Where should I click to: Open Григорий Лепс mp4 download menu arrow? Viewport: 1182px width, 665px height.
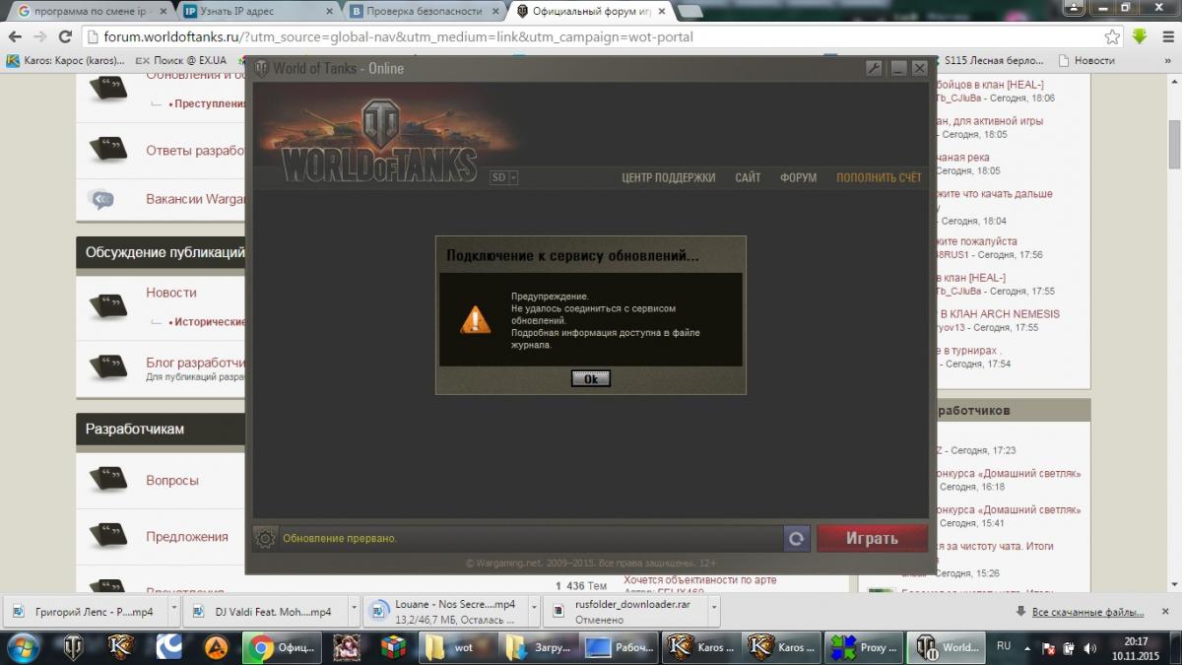tap(173, 611)
